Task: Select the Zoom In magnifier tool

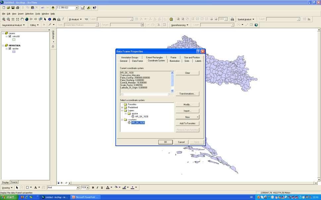Action: (x=4, y=19)
